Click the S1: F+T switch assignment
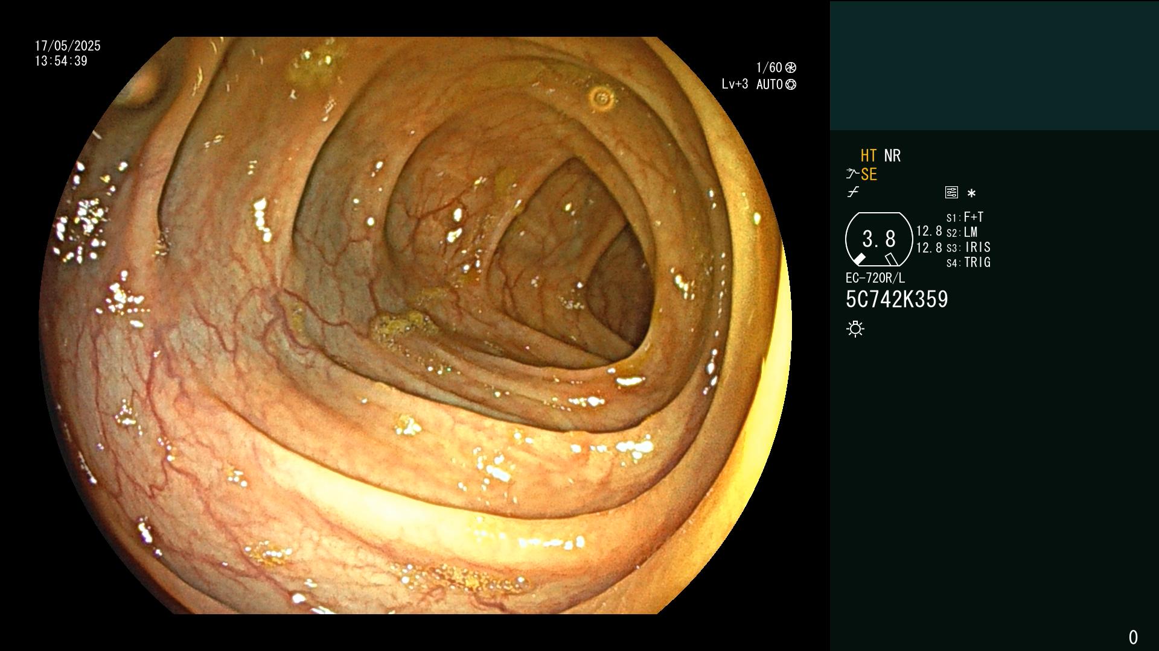This screenshot has height=651, width=1159. [965, 217]
